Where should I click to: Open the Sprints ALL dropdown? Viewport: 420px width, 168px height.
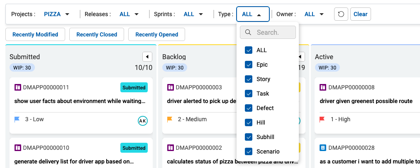[x=193, y=14]
